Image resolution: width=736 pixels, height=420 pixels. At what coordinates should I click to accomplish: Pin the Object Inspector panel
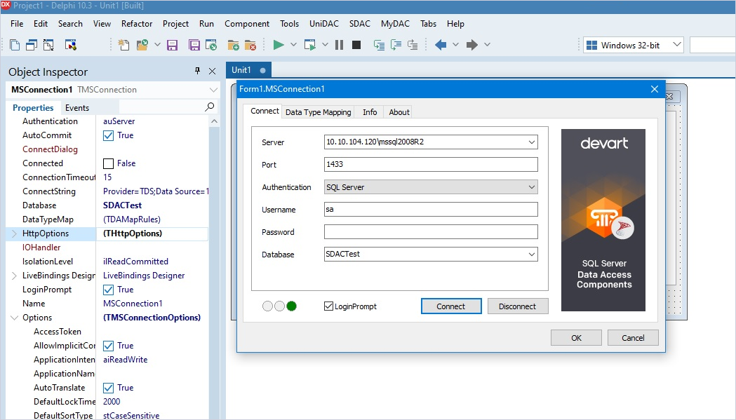coord(197,71)
